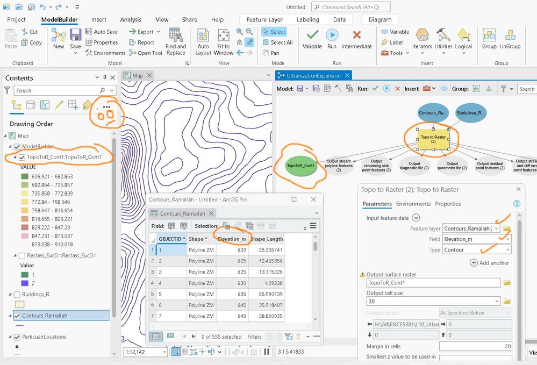
Task: Select the Topo to Raster (2) tool node
Action: [x=433, y=139]
